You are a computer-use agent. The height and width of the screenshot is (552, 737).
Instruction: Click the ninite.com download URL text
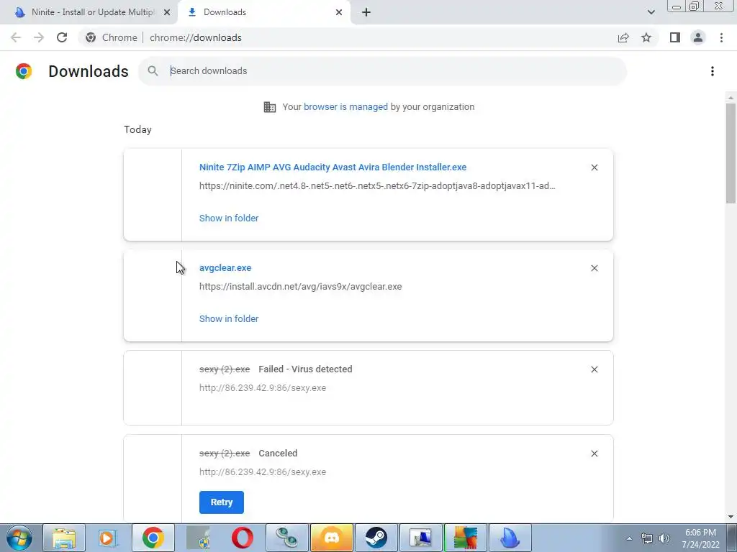377,186
